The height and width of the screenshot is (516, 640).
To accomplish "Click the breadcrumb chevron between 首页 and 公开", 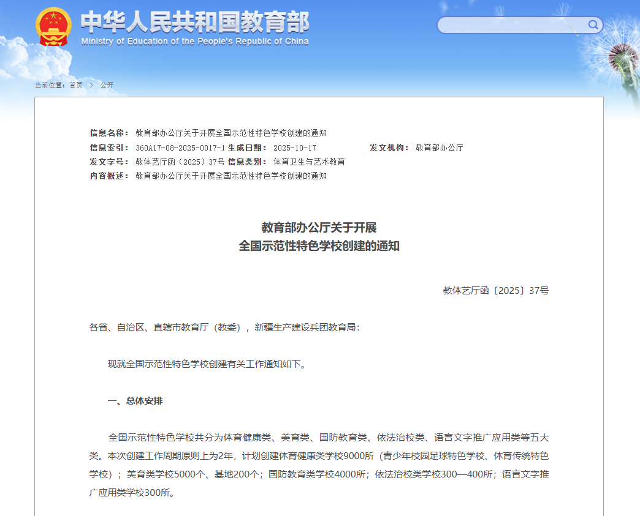I will [x=90, y=85].
